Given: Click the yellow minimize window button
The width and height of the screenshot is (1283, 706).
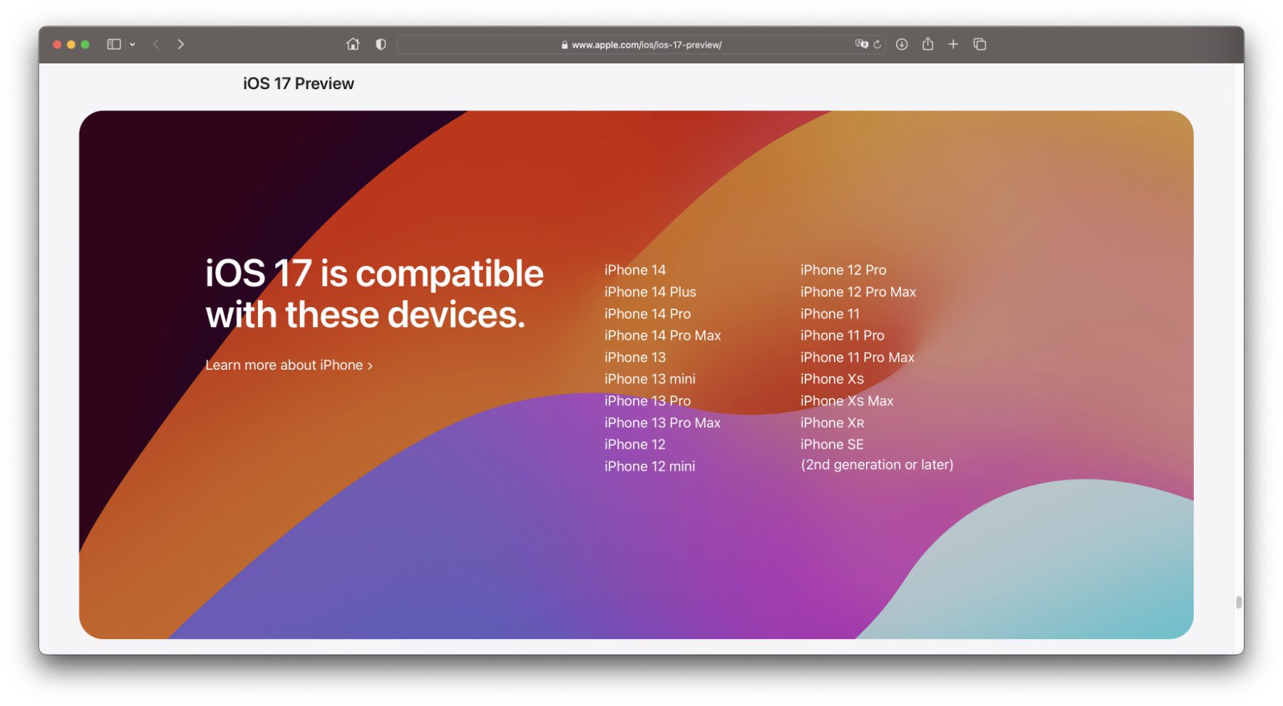Looking at the screenshot, I should (x=71, y=44).
